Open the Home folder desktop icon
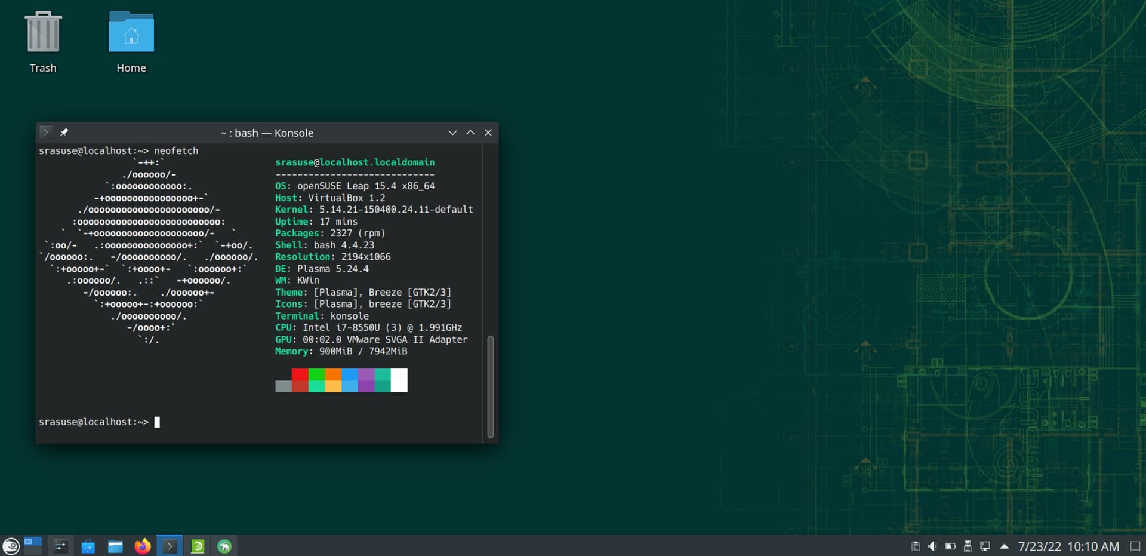 131,42
